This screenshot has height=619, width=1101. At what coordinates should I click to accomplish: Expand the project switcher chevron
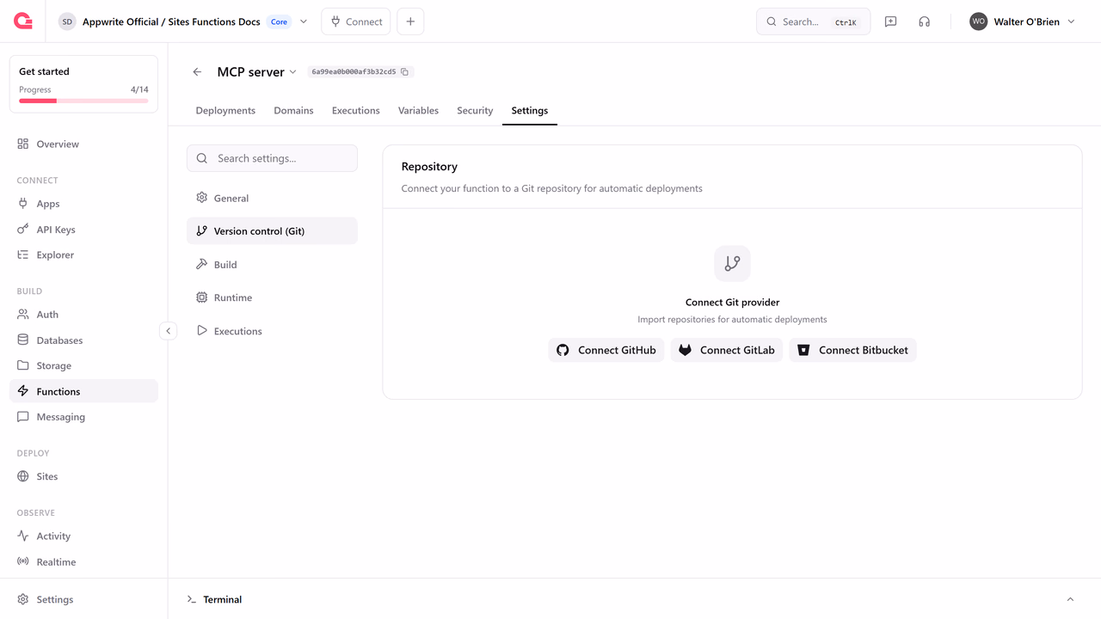click(x=304, y=21)
